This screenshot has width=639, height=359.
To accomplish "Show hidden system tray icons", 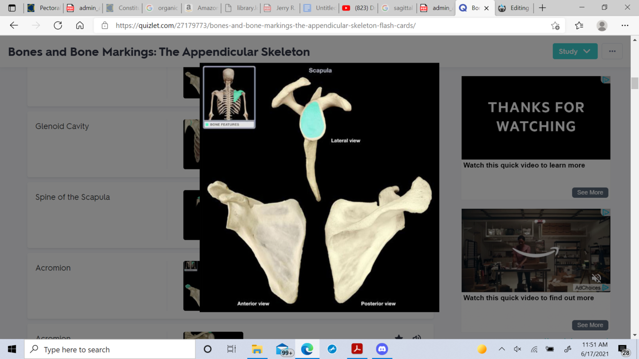I will 502,349.
